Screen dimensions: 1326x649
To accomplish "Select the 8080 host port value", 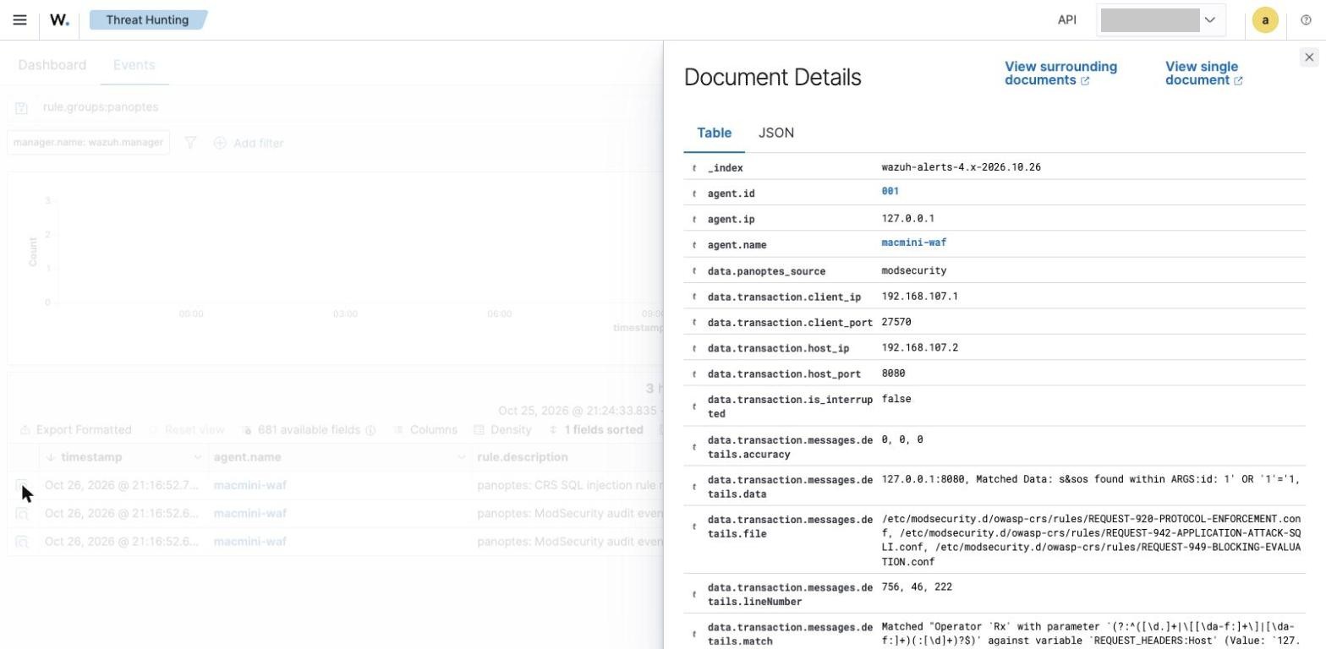I will click(x=893, y=374).
